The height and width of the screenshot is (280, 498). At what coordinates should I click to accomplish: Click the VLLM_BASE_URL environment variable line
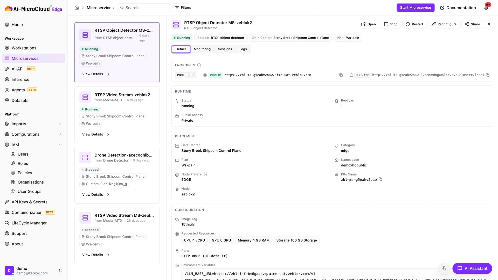tap(250, 274)
